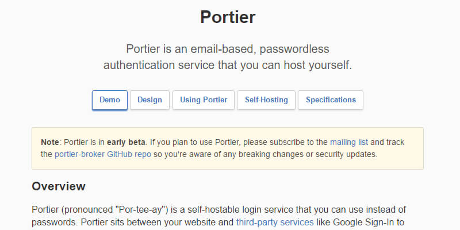This screenshot has height=230, width=460.
Task: Select the Design navigation button
Action: [149, 99]
